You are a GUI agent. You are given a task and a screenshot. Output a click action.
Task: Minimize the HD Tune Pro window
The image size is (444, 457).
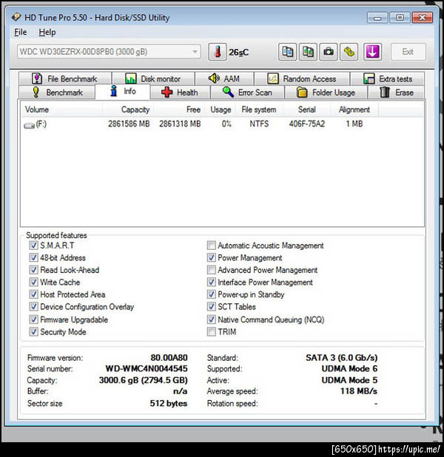(x=377, y=18)
